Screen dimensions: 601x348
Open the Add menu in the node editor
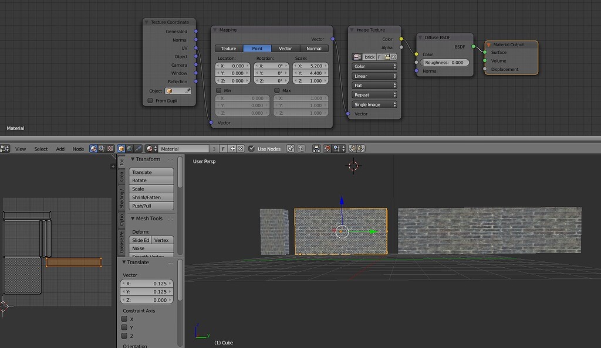tap(60, 148)
